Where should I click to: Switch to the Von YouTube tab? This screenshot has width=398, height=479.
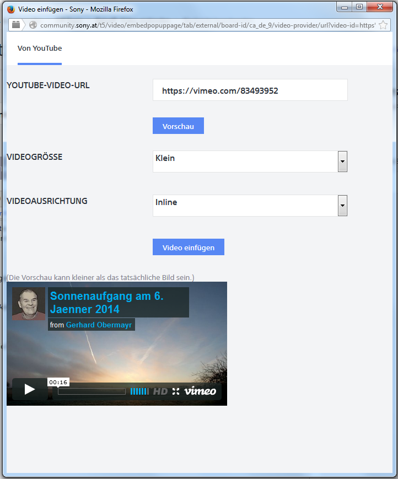tap(40, 49)
